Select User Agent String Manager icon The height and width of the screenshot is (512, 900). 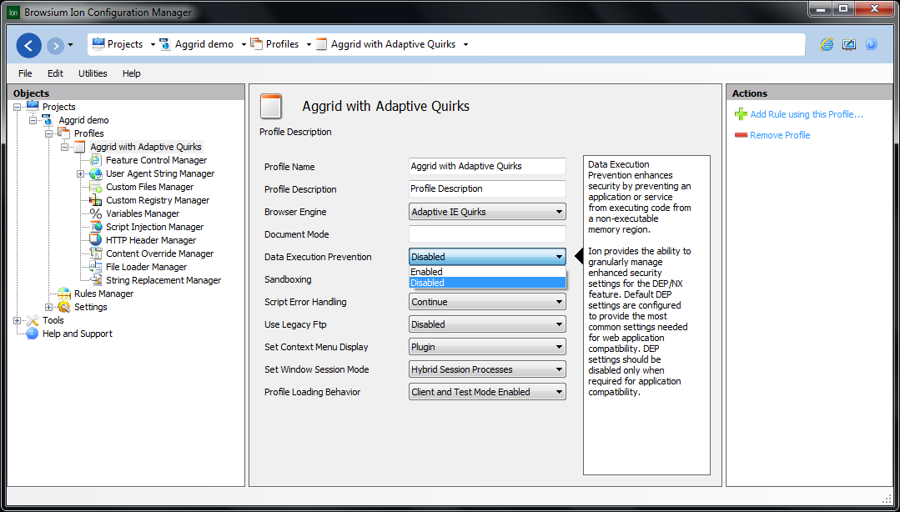coord(95,173)
